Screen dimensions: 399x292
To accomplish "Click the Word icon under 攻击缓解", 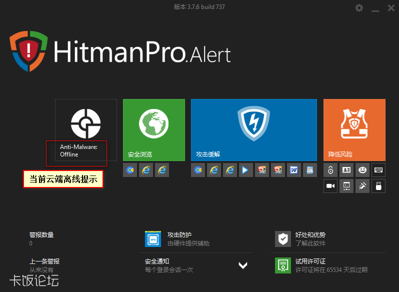I will pyautogui.click(x=294, y=170).
